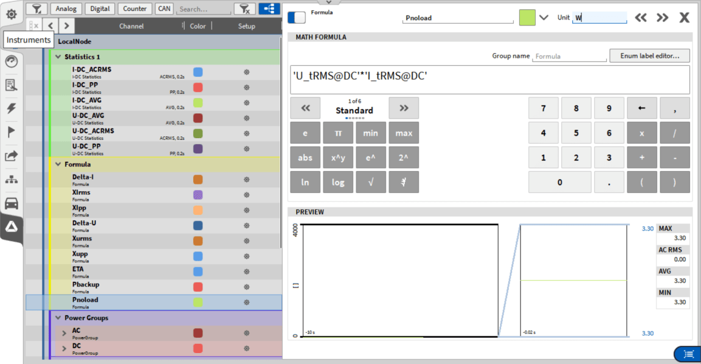Toggle the blue tree view button
The height and width of the screenshot is (364, 701).
click(x=269, y=9)
